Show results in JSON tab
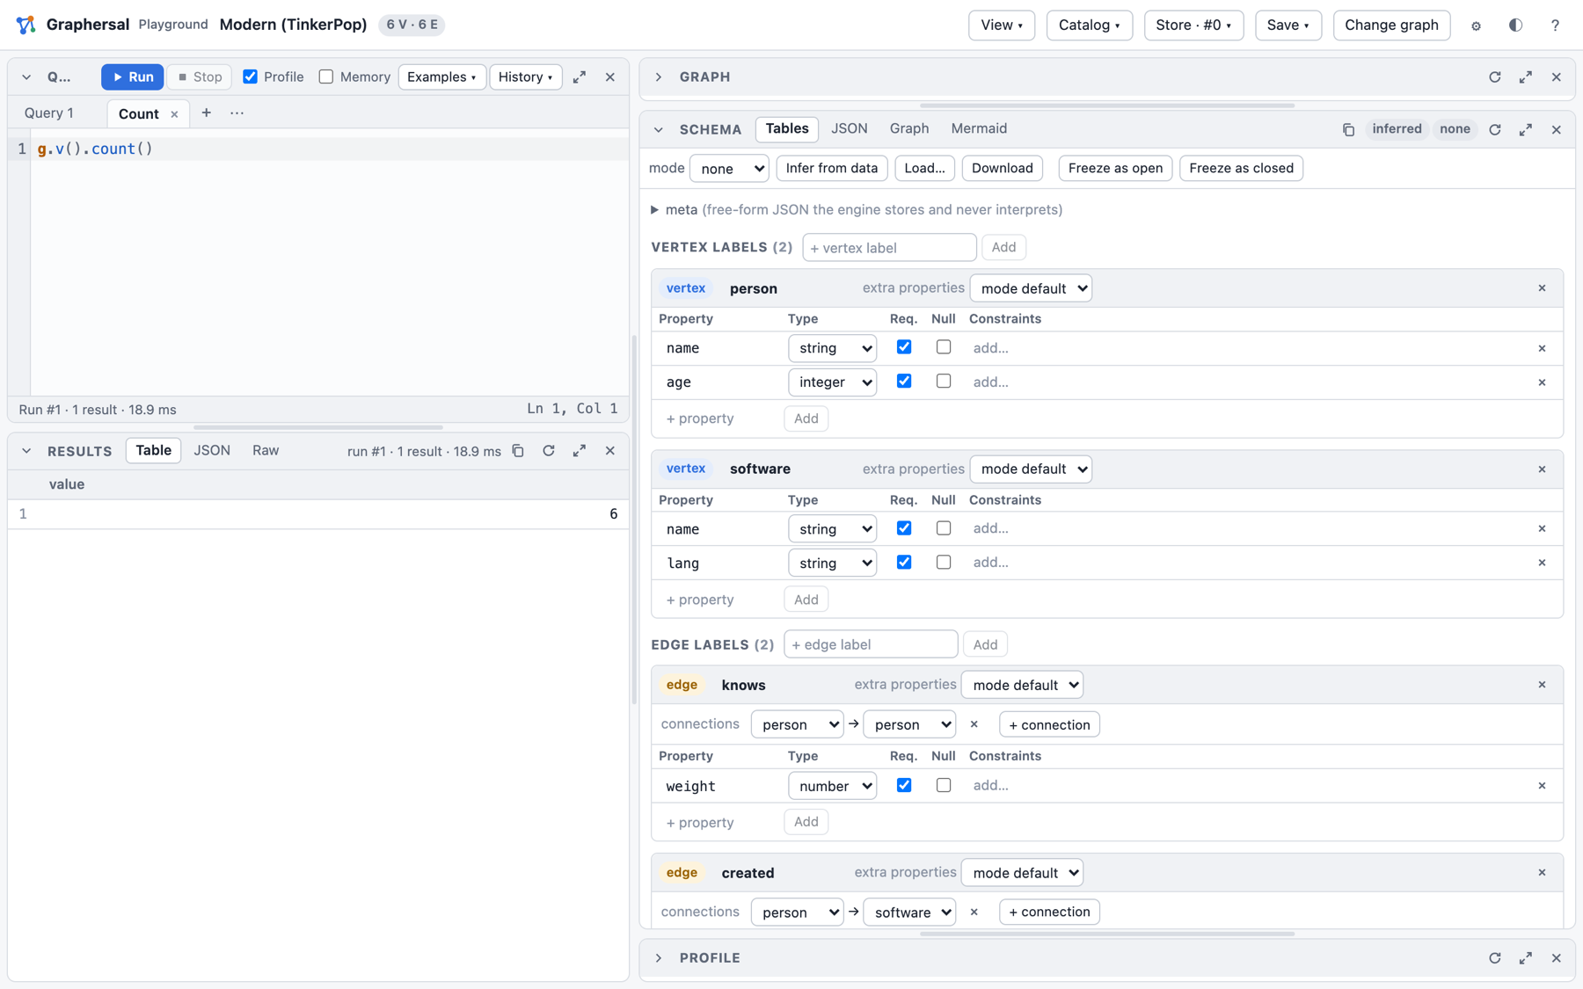This screenshot has width=1583, height=989. pos(212,451)
